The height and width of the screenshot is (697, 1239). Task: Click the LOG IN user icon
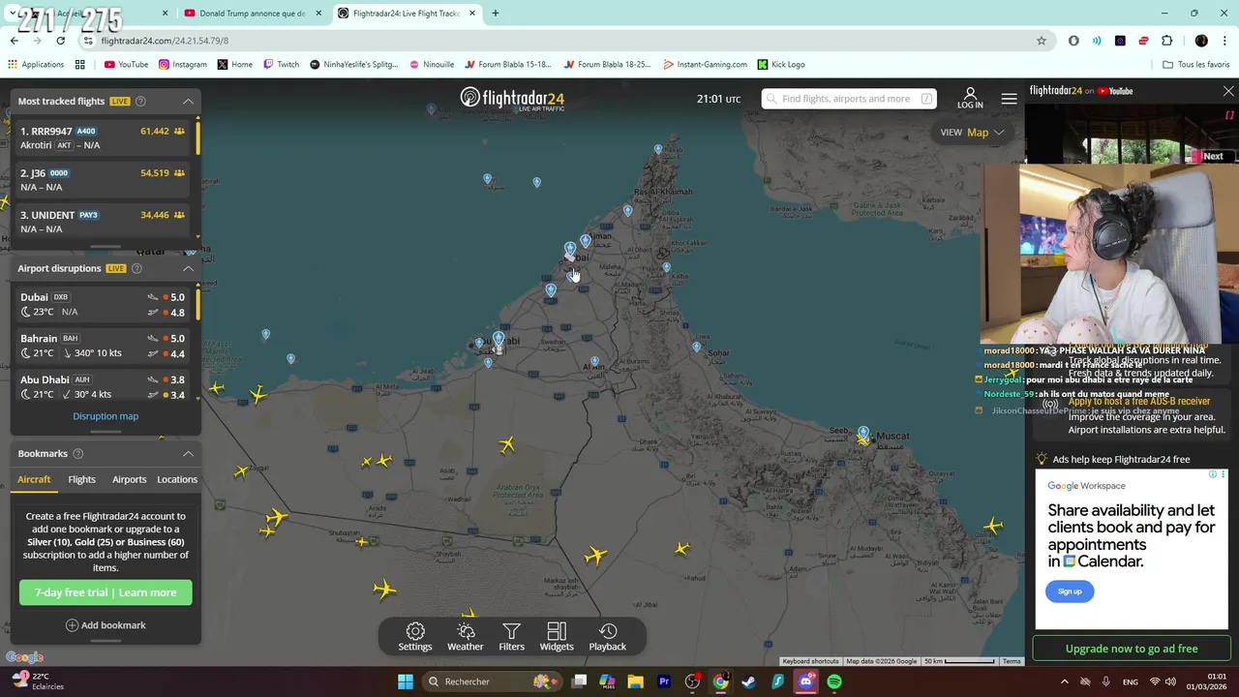(x=970, y=98)
